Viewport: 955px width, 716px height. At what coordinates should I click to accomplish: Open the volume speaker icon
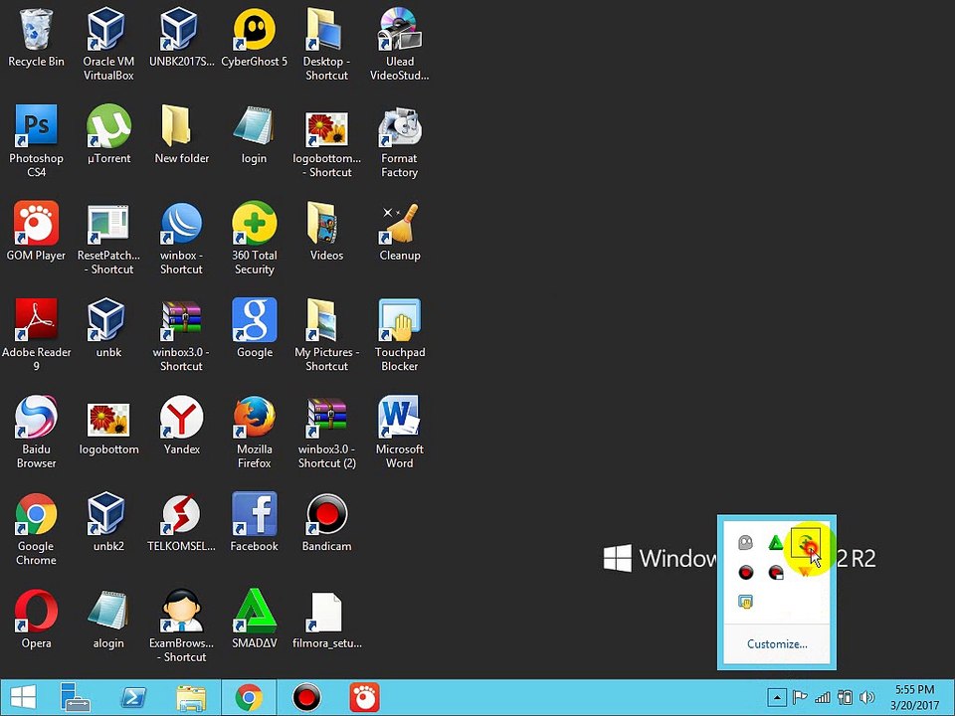[x=866, y=698]
